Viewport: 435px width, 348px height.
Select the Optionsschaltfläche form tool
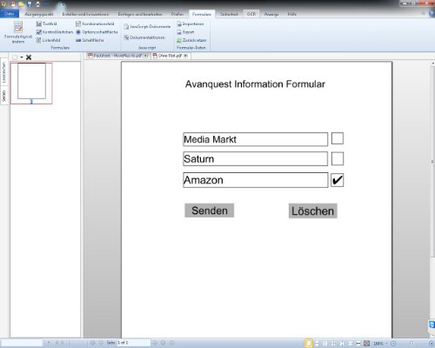(97, 32)
